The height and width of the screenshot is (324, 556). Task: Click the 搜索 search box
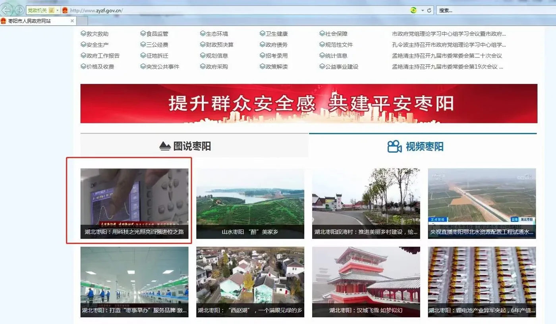point(496,10)
